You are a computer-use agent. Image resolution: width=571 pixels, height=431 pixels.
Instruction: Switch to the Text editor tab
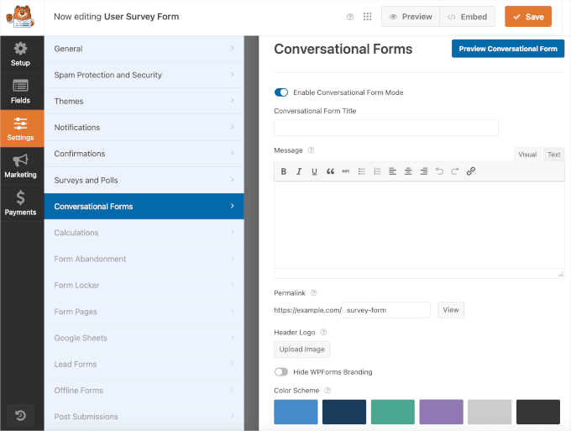tap(553, 155)
